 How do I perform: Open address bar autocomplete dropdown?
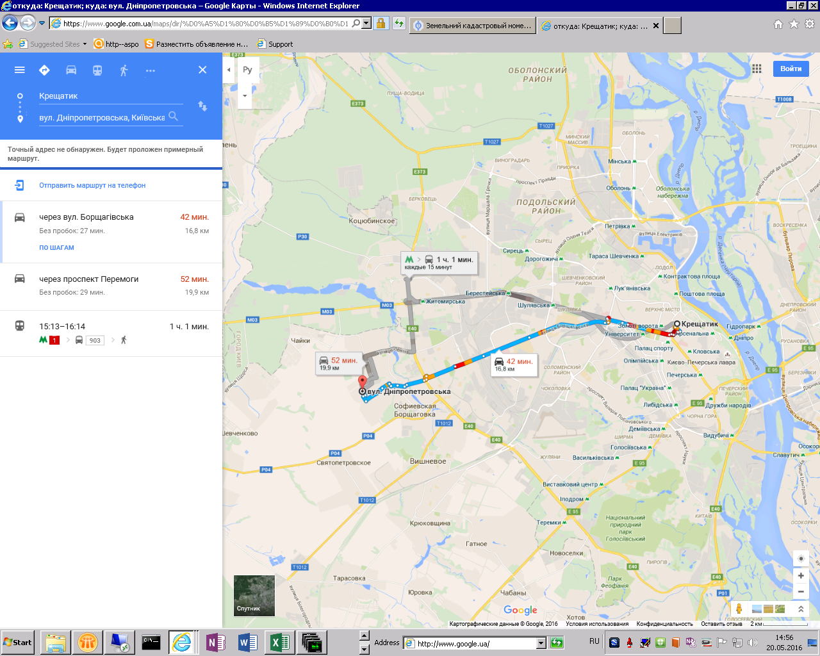[x=366, y=24]
